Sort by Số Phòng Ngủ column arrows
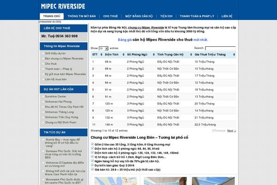This screenshot has width=277, height=185. pos(154,55)
